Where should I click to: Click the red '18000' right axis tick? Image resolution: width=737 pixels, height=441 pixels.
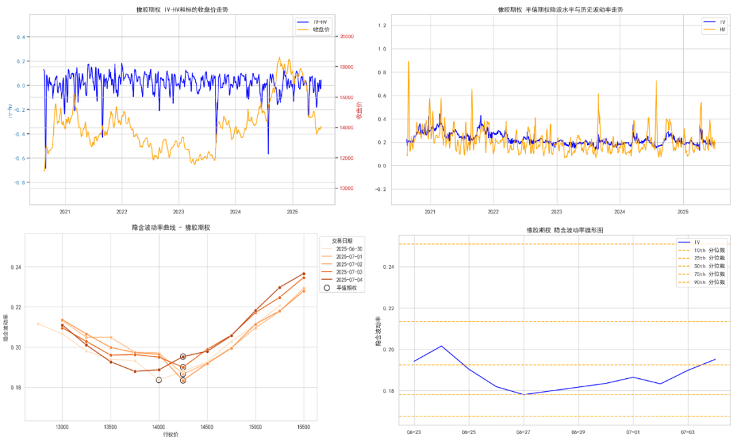[x=347, y=67]
